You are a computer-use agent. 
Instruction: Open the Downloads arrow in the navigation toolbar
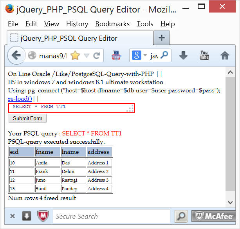click(183, 56)
